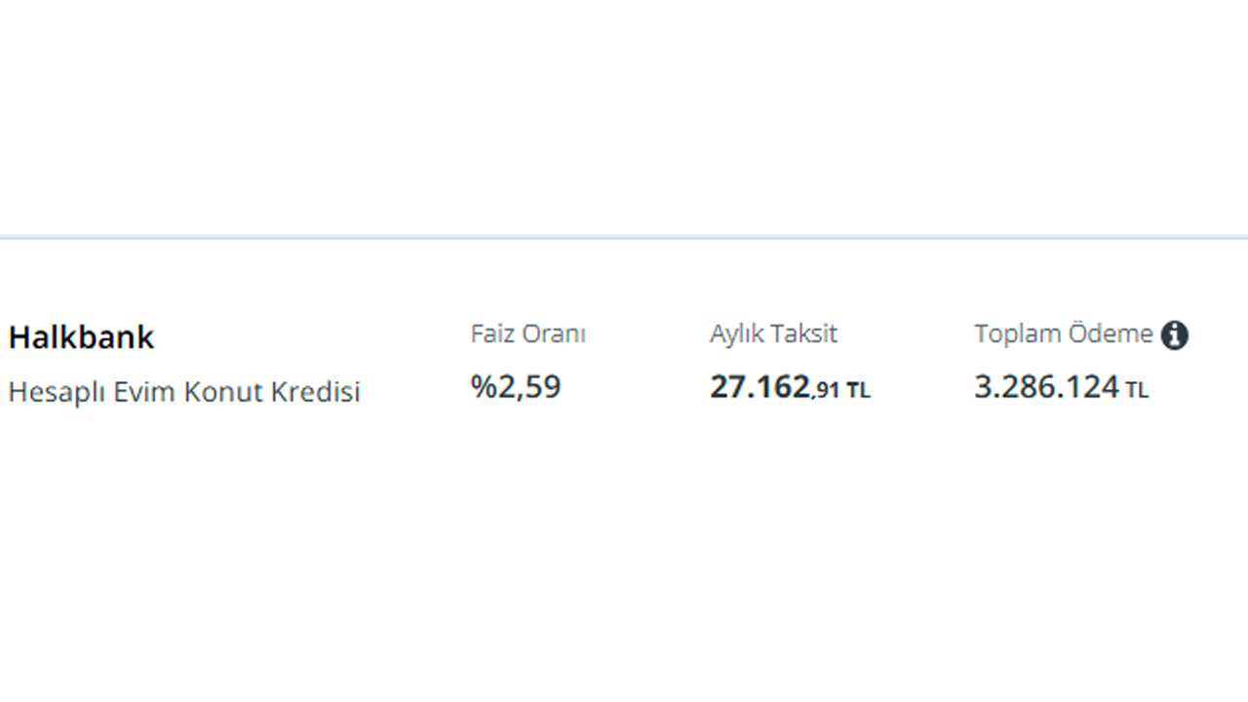Click the ,91 TL decimal part of installment
1248x702 pixels.
click(x=840, y=390)
